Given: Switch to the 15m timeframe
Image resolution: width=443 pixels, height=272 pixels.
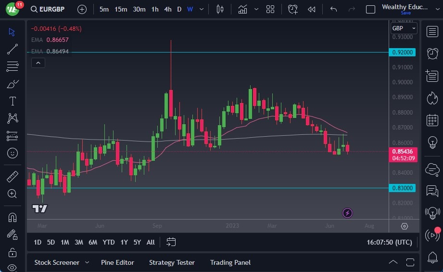Looking at the screenshot, I should (121, 9).
